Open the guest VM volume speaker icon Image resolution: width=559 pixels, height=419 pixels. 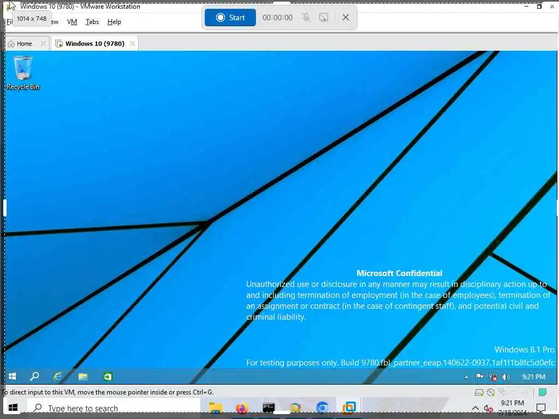coord(506,377)
